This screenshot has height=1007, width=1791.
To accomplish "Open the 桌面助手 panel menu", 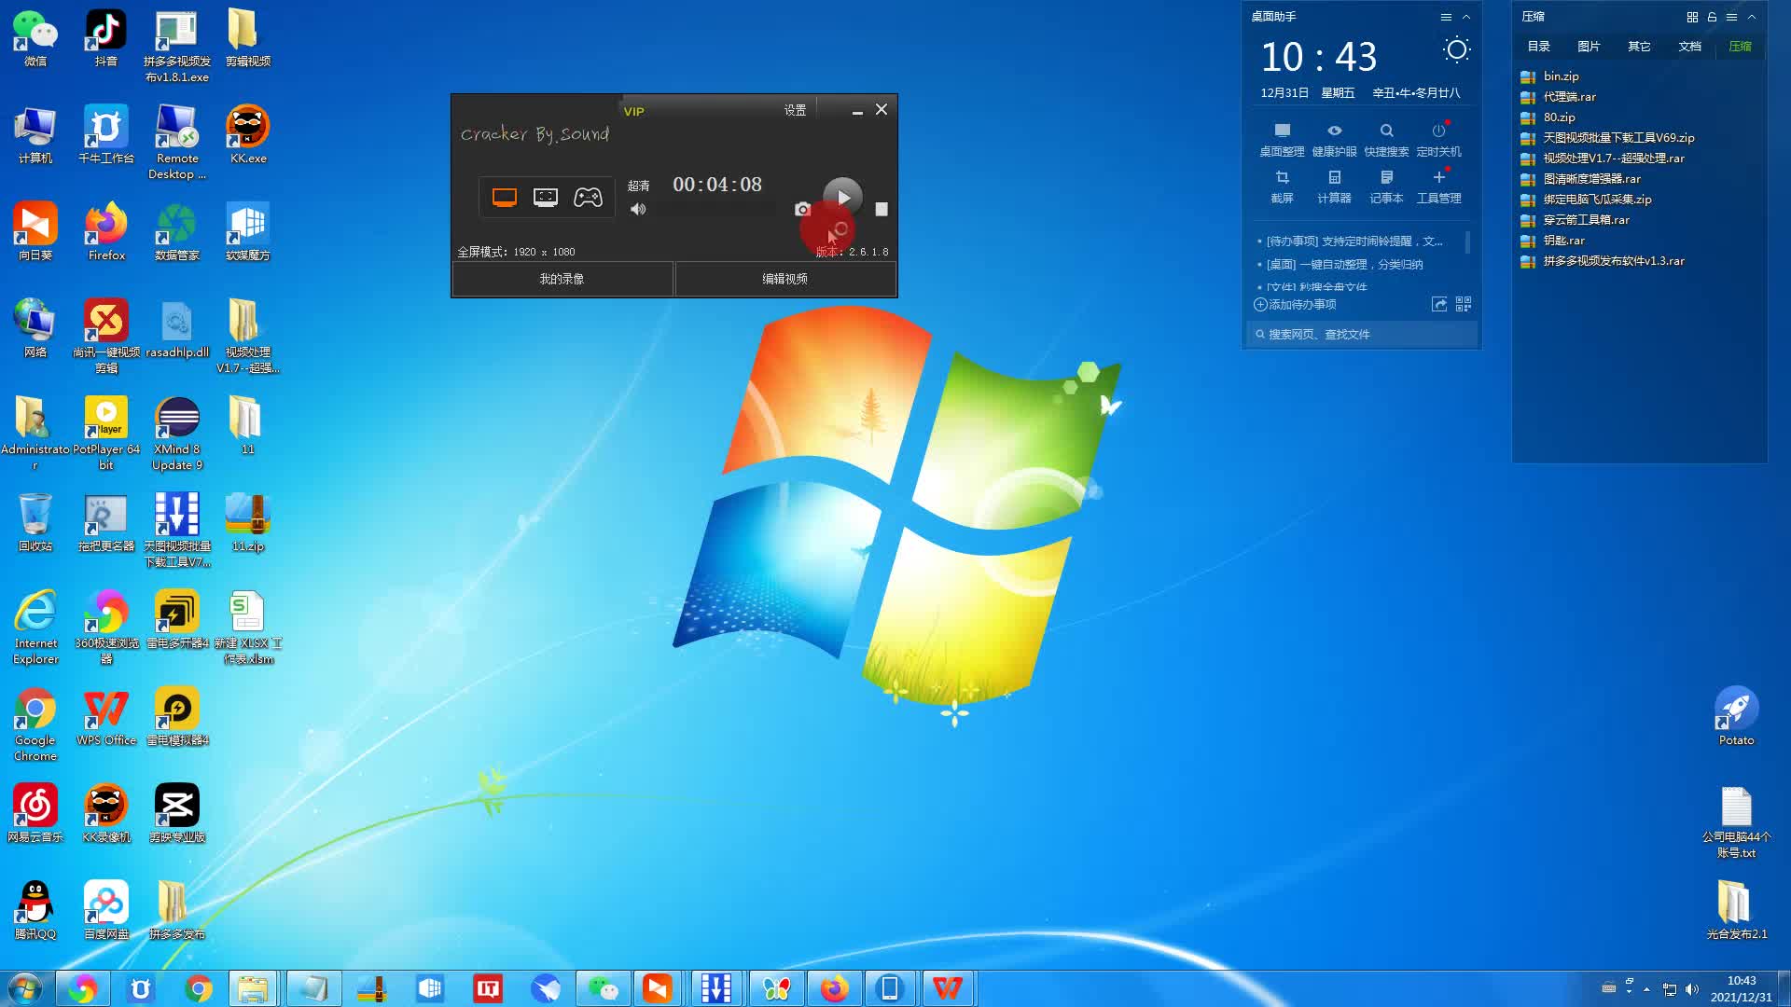I will 1446,17.
